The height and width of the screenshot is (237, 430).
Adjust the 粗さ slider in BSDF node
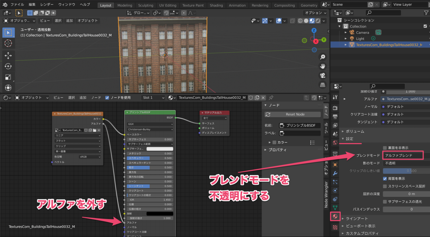tap(150, 167)
